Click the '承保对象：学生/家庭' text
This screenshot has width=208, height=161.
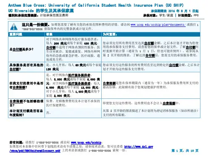click(158, 15)
